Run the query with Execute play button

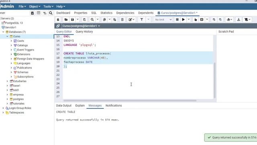click(x=184, y=20)
